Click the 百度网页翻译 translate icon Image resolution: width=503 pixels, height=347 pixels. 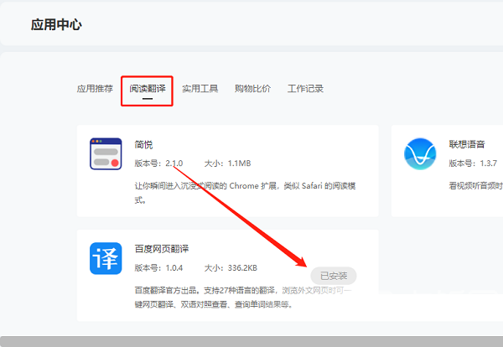[x=106, y=257]
